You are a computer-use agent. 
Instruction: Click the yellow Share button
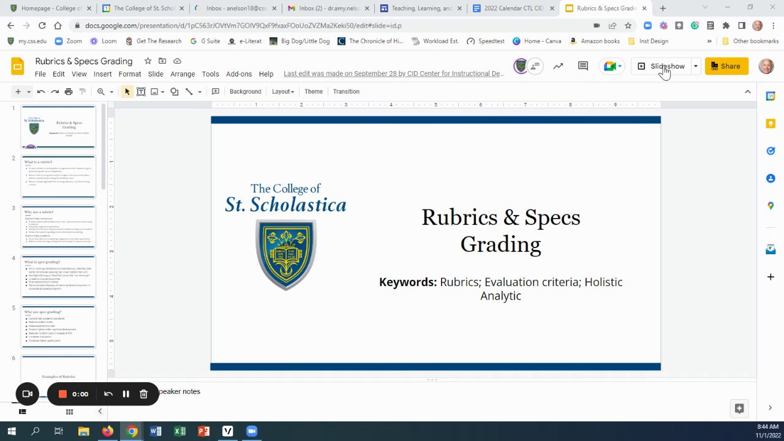(x=726, y=66)
